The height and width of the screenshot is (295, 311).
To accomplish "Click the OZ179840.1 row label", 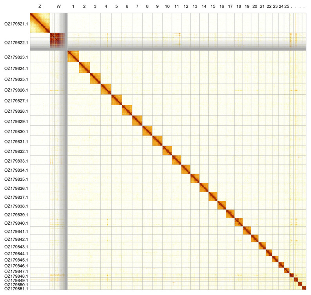I will coord(16,223).
